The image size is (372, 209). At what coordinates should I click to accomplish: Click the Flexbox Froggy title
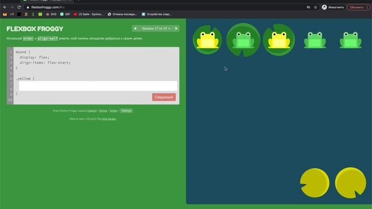click(35, 29)
